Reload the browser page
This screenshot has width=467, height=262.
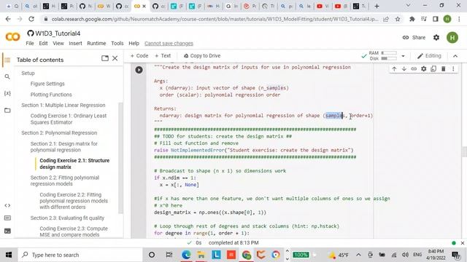[x=31, y=19]
